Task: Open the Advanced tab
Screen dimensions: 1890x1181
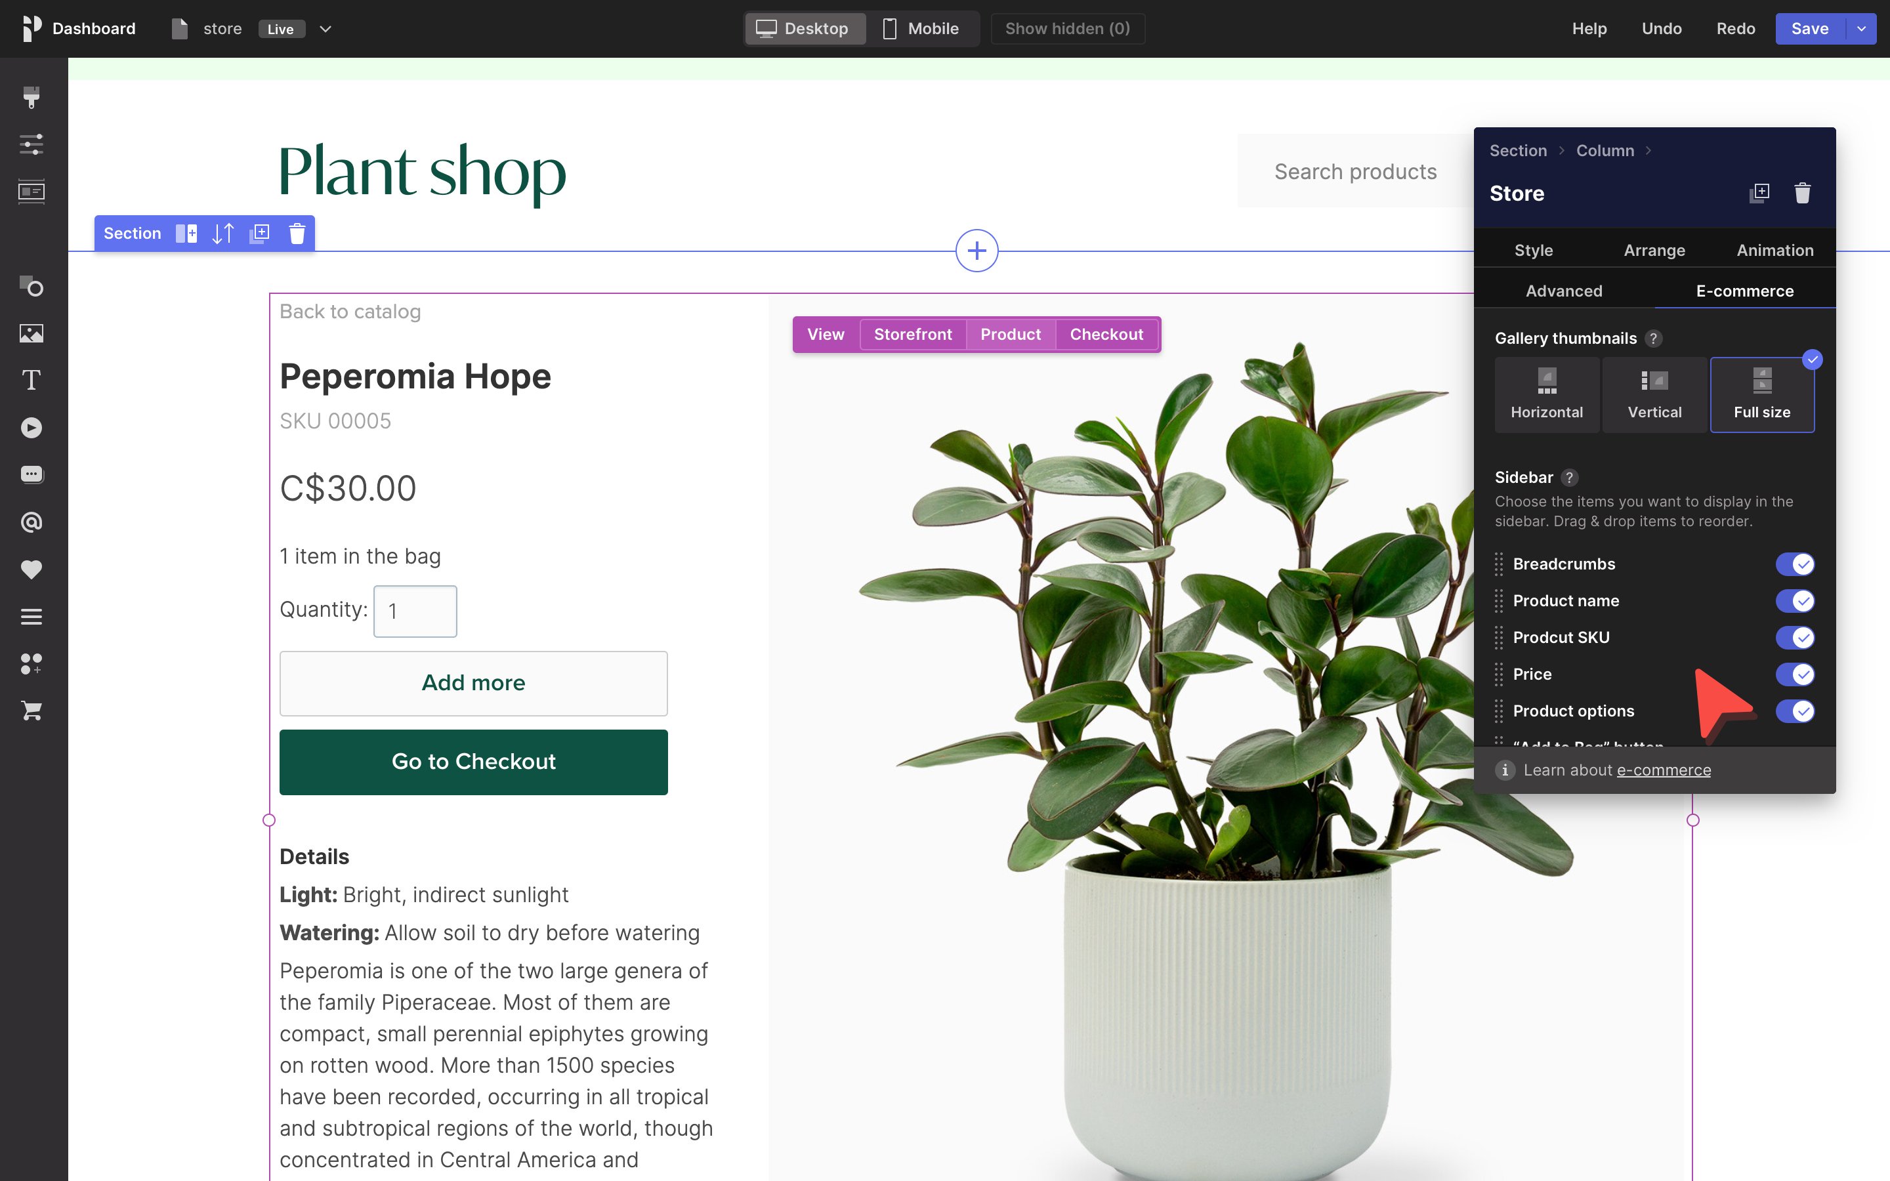Action: click(x=1564, y=291)
